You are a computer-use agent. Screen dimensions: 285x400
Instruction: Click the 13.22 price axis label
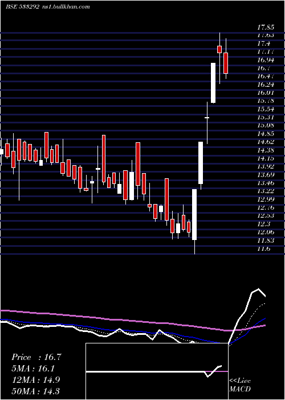point(266,191)
